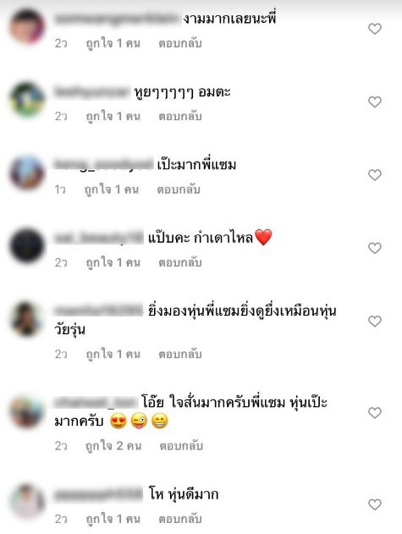402x534 pixels.
Task: View likes on the 'เป๊ะมากพี่แซม' comment
Action: tap(112, 190)
